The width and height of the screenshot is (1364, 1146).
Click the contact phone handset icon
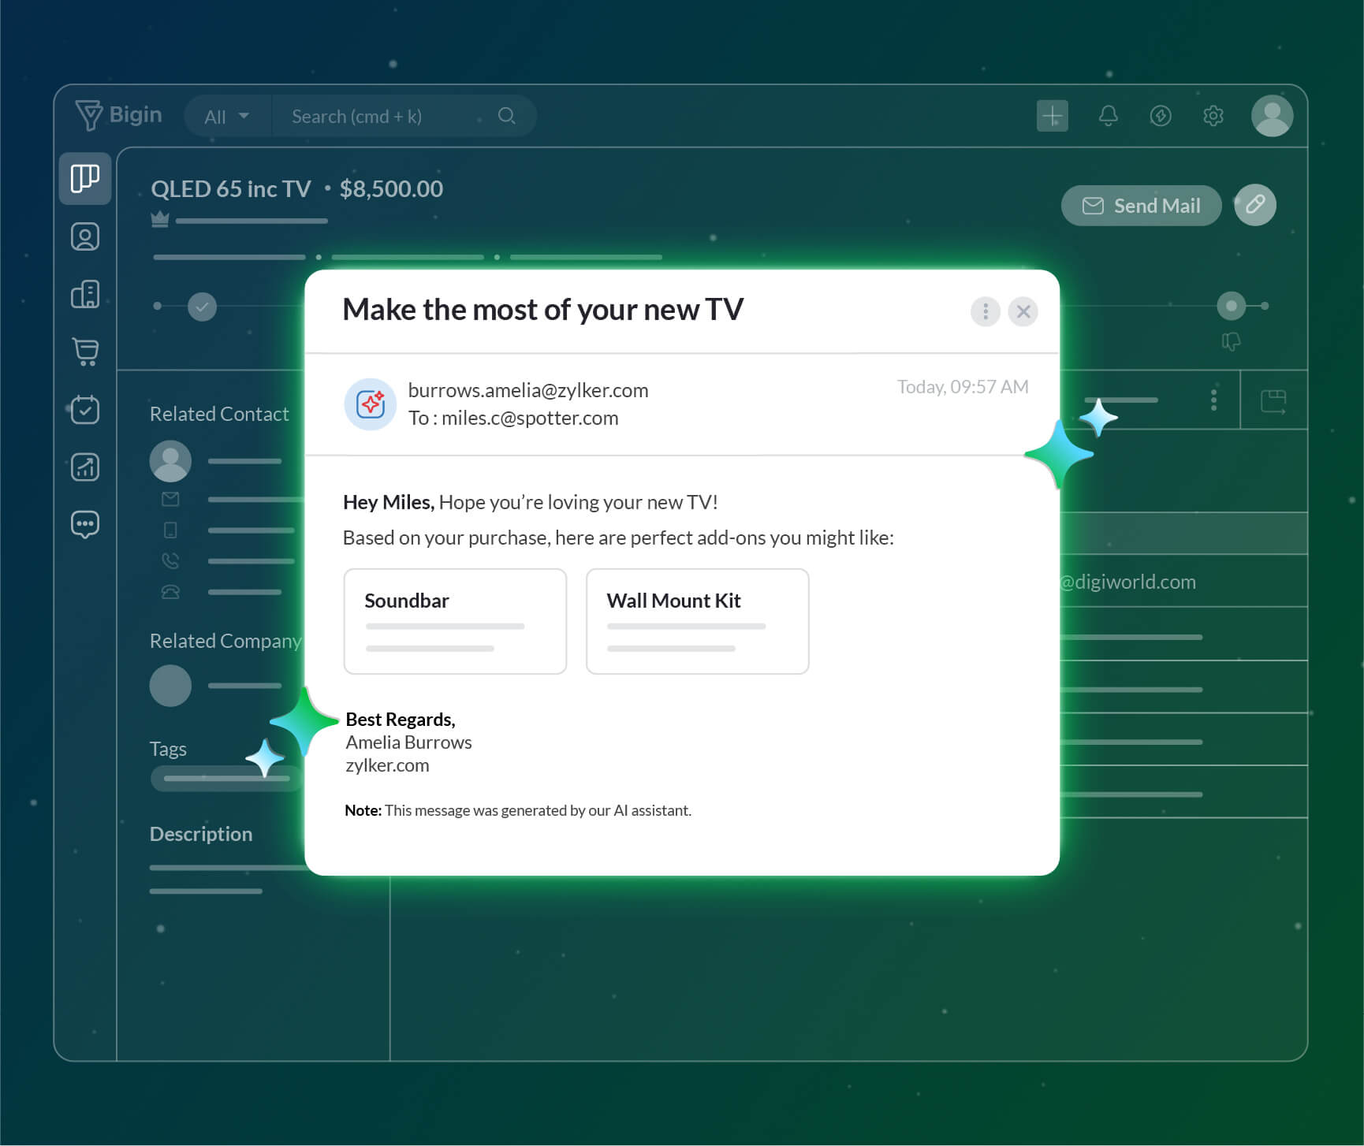(170, 560)
